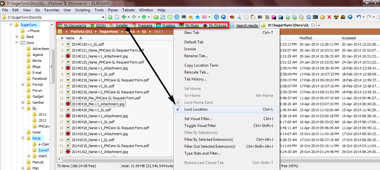Toggle the checkbox beside Docs folder
Screen dimensions: 380x170
[23, 43]
